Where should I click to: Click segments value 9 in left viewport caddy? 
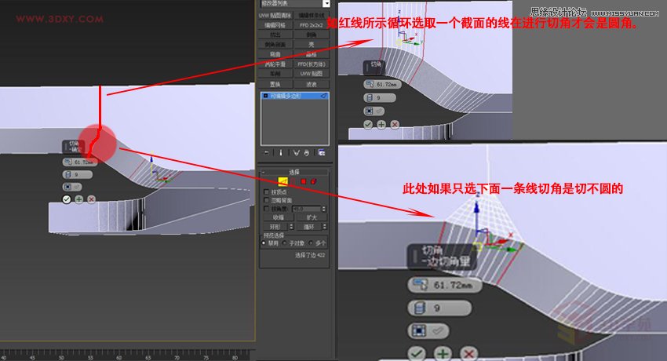click(78, 174)
